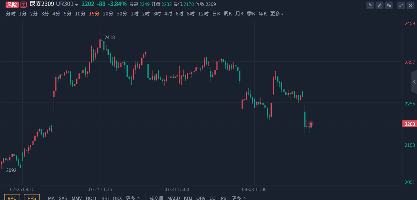Expand the 更多 timeframe dropdown
Viewport: 417px width, 200px height.
tap(277, 14)
